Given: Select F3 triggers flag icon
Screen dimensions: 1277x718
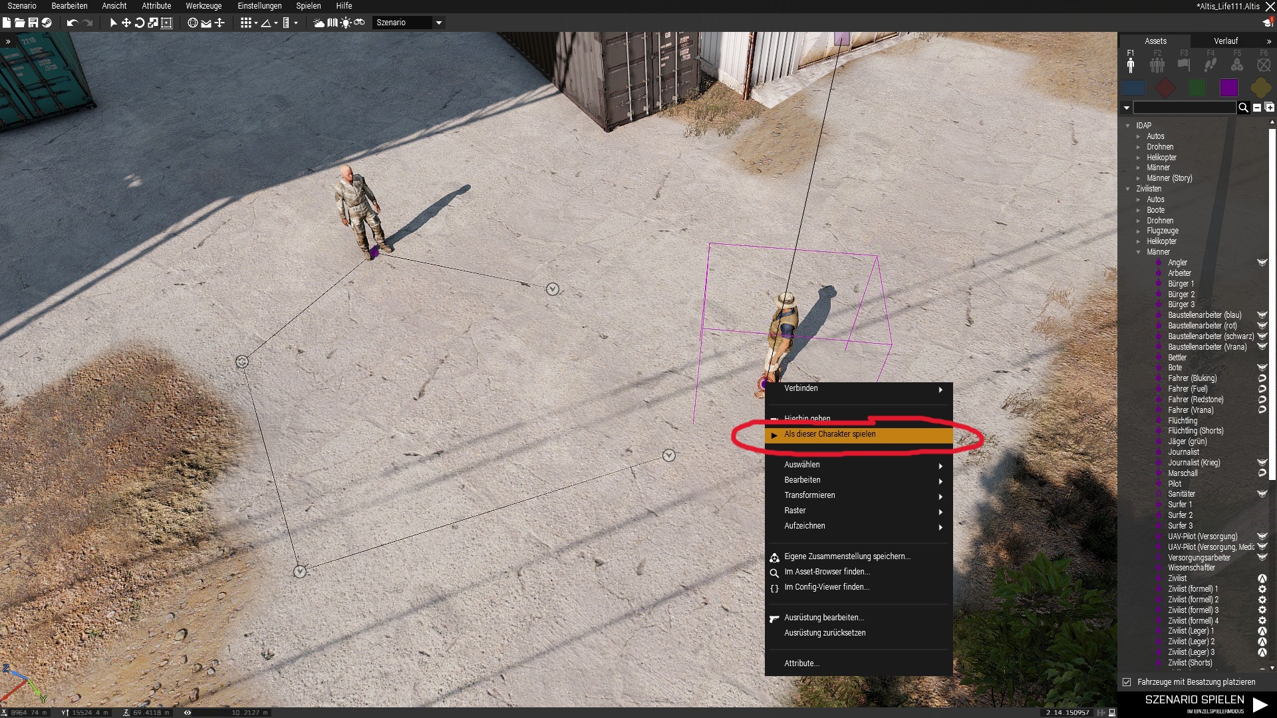Looking at the screenshot, I should [1184, 64].
